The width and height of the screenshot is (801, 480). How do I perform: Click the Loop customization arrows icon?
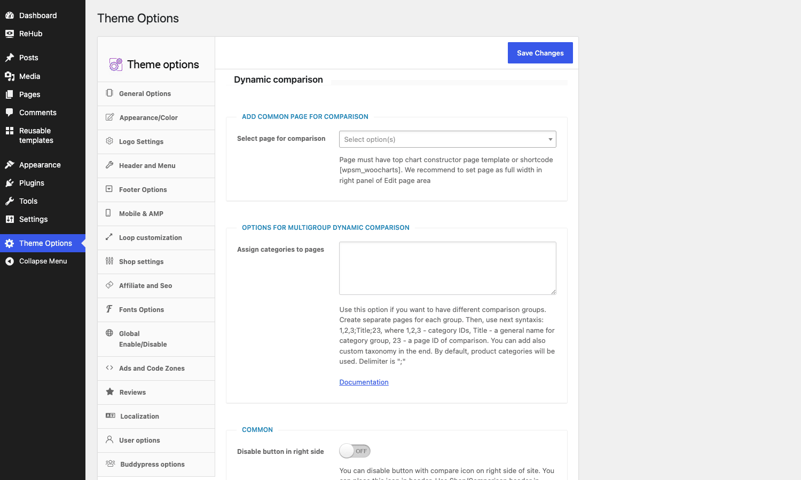109,237
